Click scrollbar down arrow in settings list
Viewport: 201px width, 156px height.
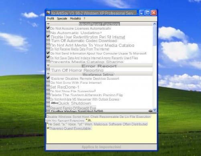154,110
